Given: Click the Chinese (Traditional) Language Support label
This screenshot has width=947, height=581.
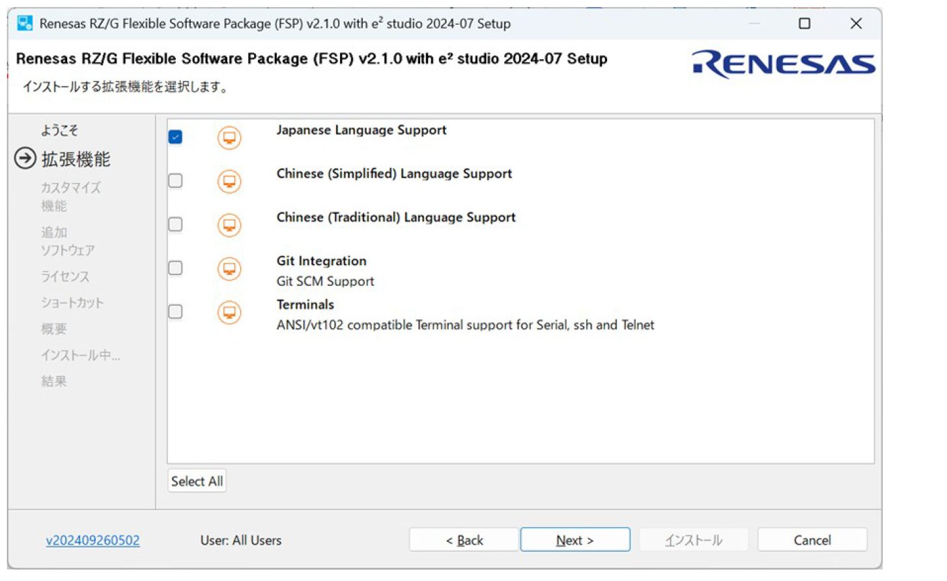Looking at the screenshot, I should [x=396, y=217].
